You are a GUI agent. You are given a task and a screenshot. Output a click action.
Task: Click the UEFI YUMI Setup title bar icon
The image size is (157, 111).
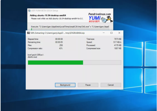29,11
